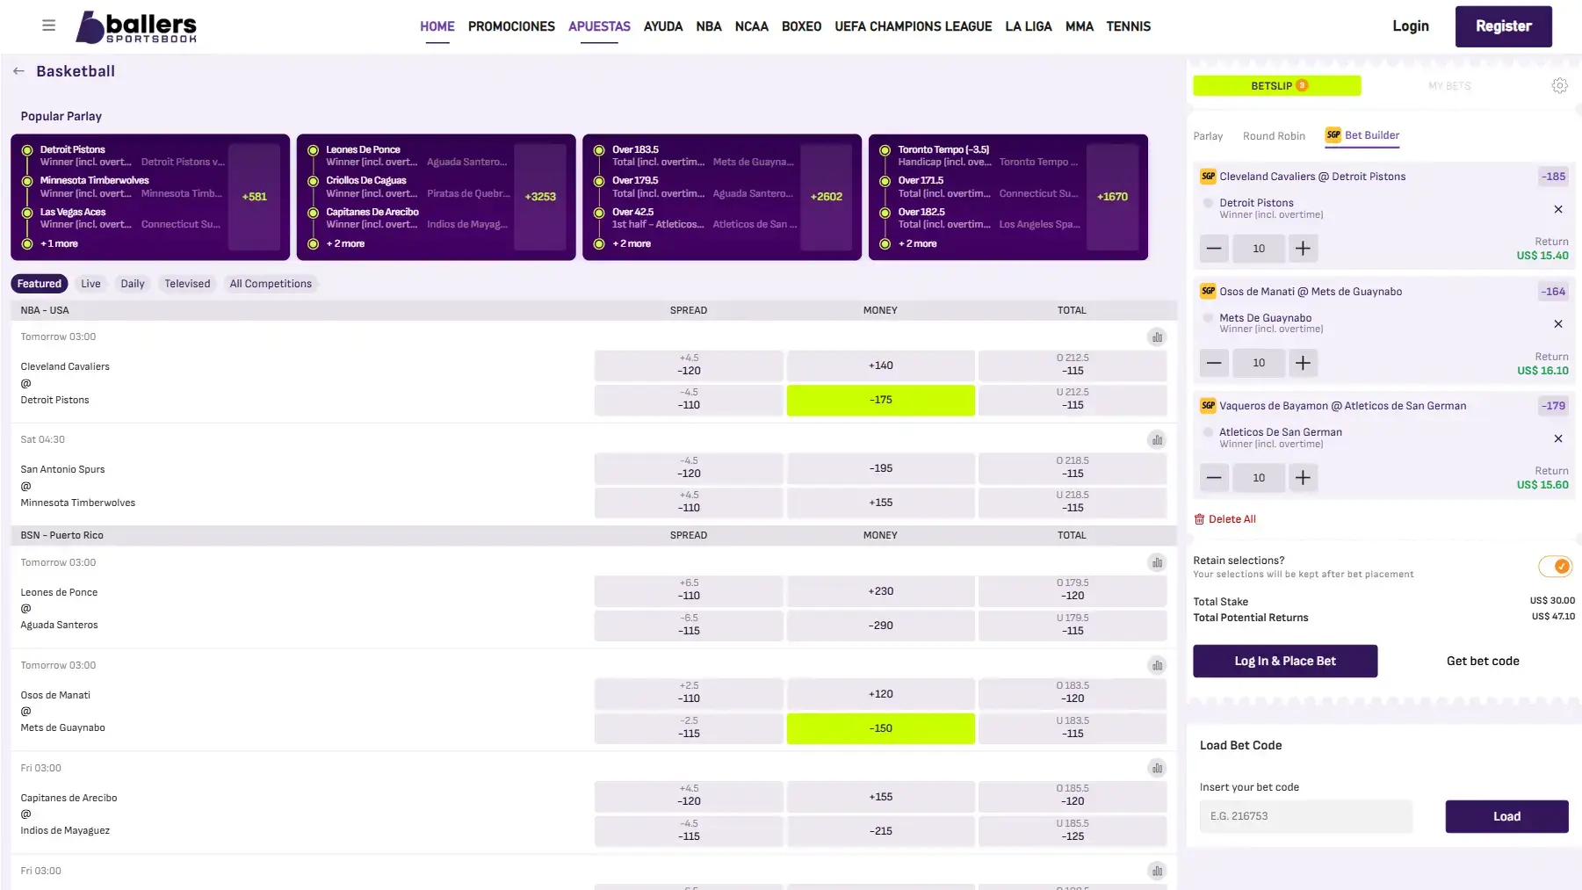Click SGP icon beside Cleveland Cavaliers @ Detroit Pistons
The image size is (1582, 890).
point(1208,177)
